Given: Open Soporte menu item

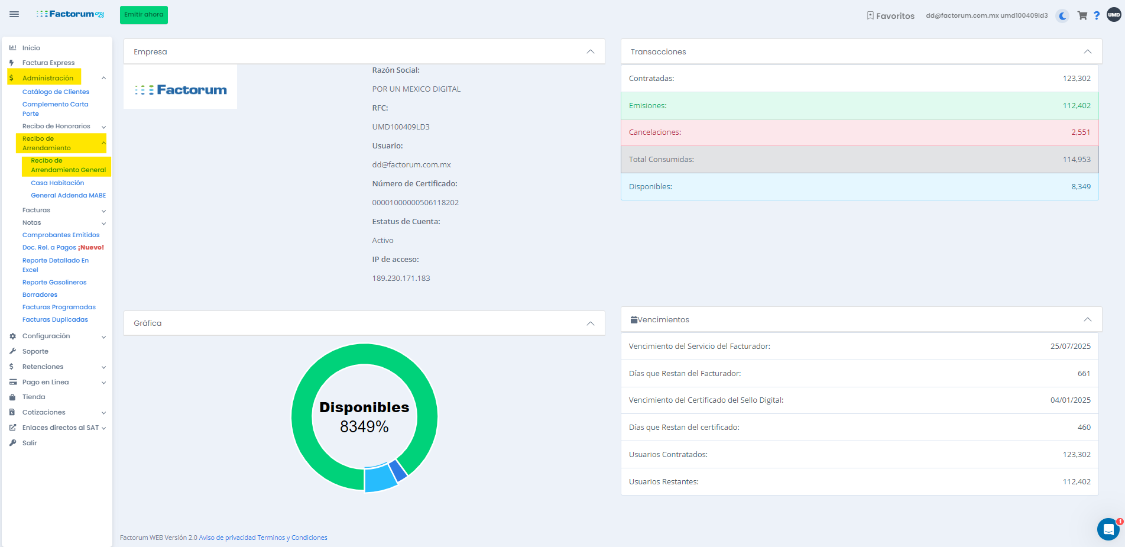Looking at the screenshot, I should pyautogui.click(x=35, y=351).
